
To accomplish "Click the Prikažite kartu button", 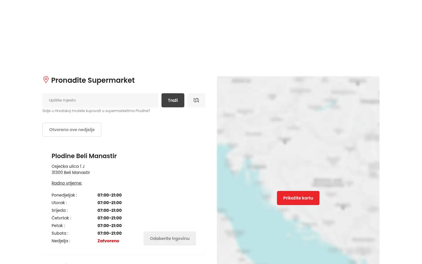I will coord(298,198).
